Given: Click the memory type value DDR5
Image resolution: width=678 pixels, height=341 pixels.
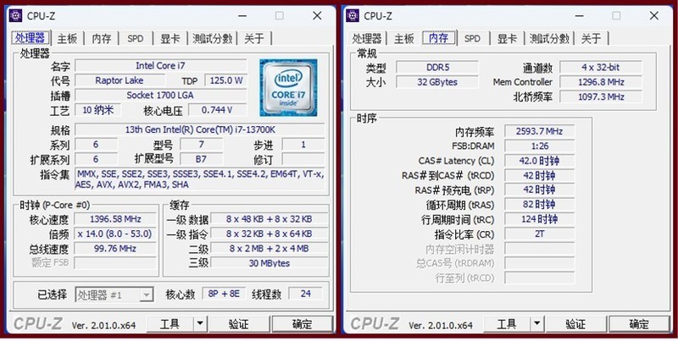Looking at the screenshot, I should tap(437, 68).
